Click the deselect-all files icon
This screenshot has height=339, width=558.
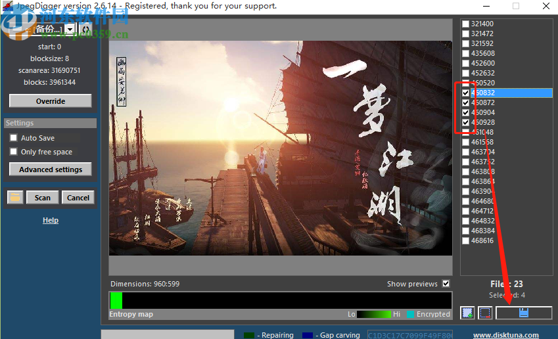point(485,313)
